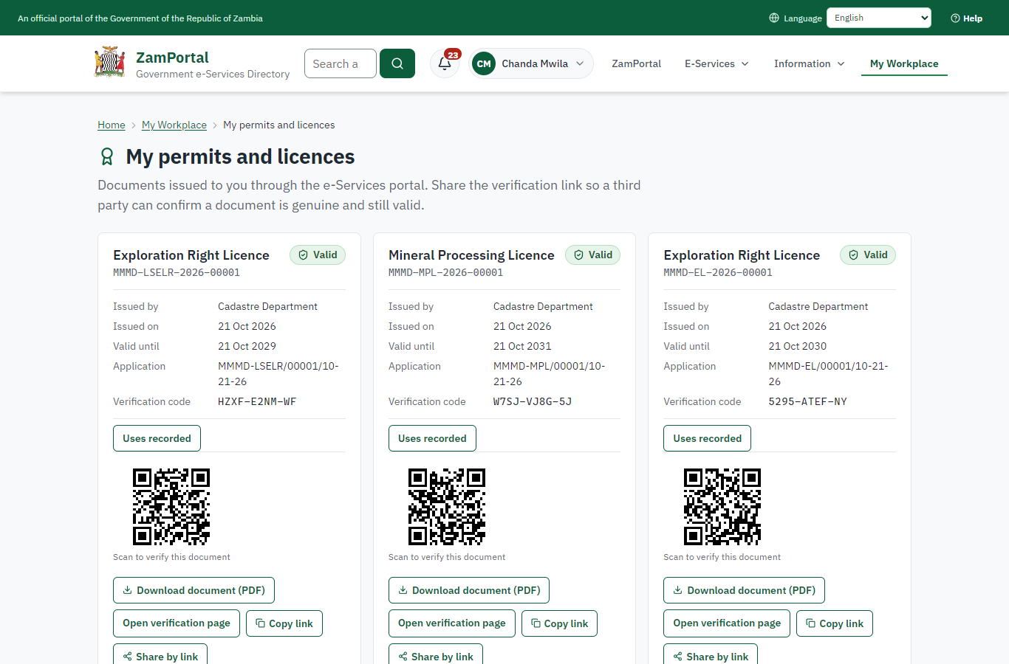Expand the Chanda Mwila user menu

click(x=531, y=63)
